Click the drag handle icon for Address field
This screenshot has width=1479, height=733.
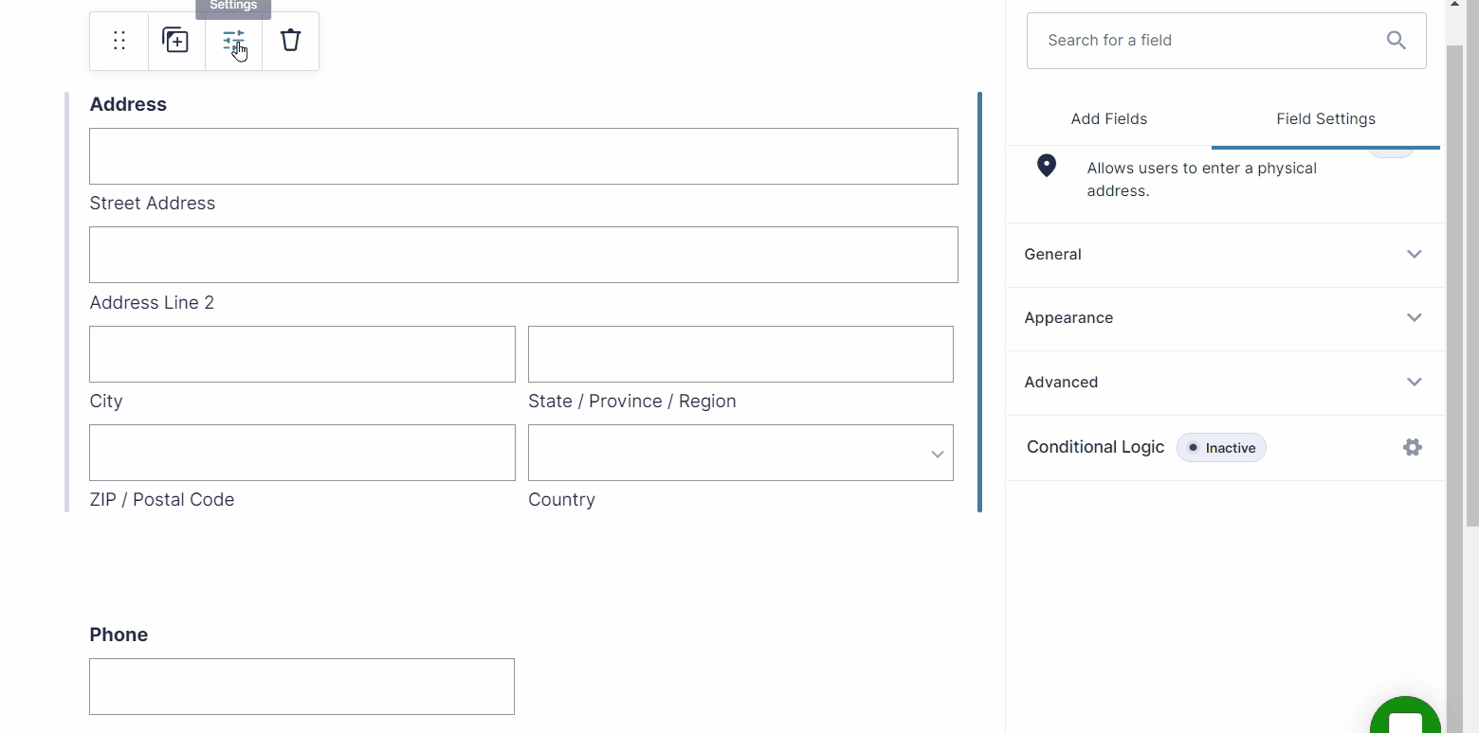(x=119, y=41)
